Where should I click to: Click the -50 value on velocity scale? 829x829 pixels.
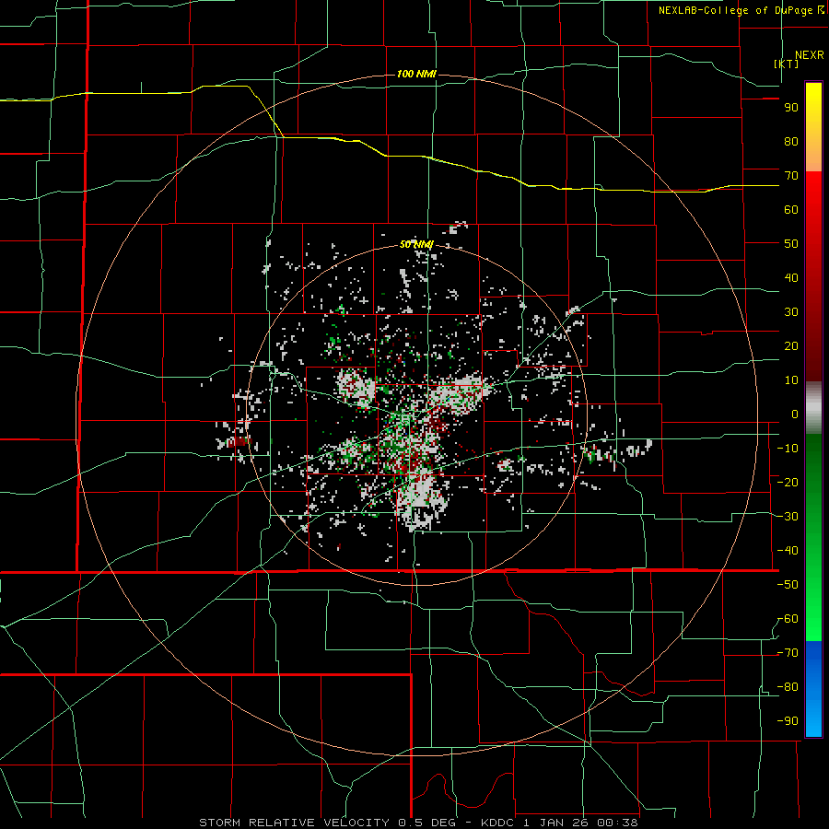(x=788, y=585)
